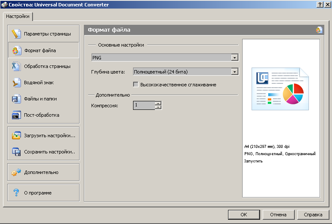This screenshot has height=224, width=332.
Task: Click the question mark icon for О программе
Action: 16,192
